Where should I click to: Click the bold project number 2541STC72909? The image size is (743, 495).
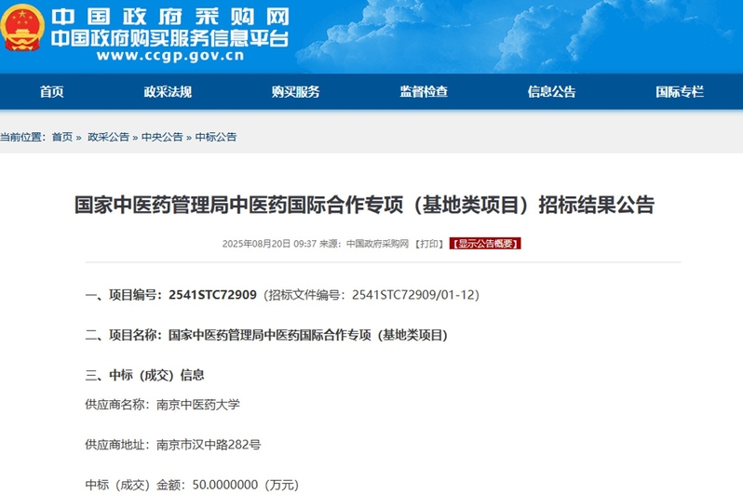pos(212,295)
